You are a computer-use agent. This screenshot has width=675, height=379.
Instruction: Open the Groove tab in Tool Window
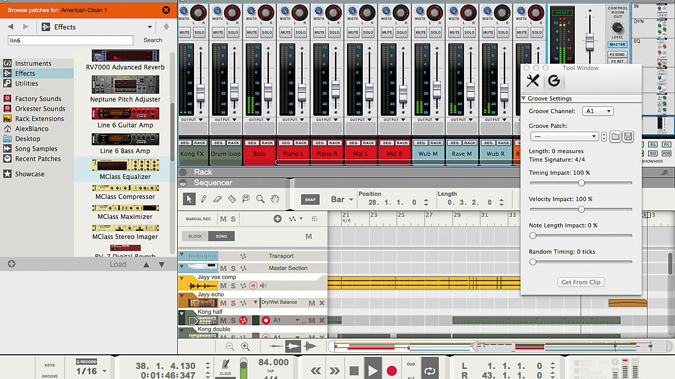[554, 81]
